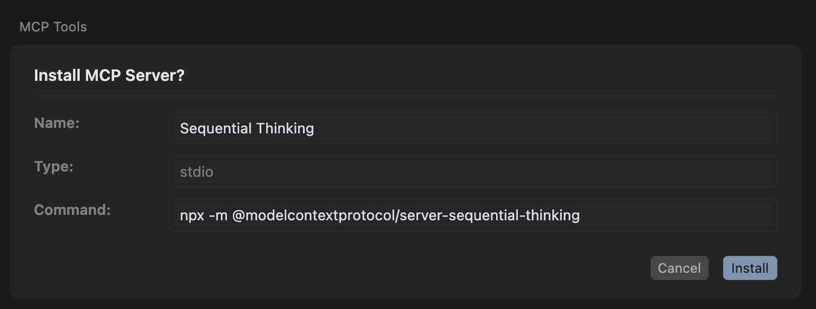
Task: Click the "stdio" text in Type field
Action: 197,172
